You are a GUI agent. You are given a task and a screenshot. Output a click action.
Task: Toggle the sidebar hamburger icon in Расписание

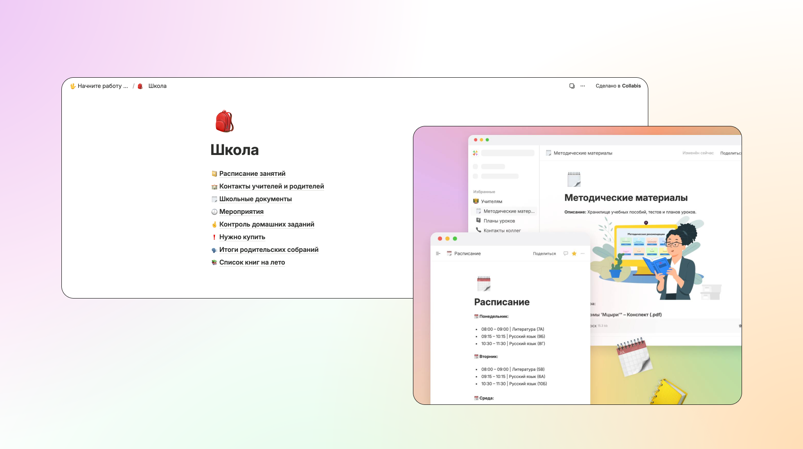point(438,254)
